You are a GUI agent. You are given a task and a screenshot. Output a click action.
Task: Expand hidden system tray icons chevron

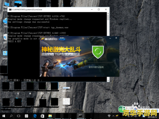[113, 116]
